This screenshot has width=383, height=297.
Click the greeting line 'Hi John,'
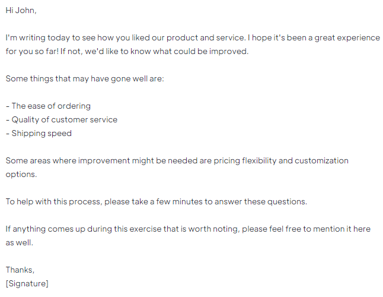(x=21, y=11)
